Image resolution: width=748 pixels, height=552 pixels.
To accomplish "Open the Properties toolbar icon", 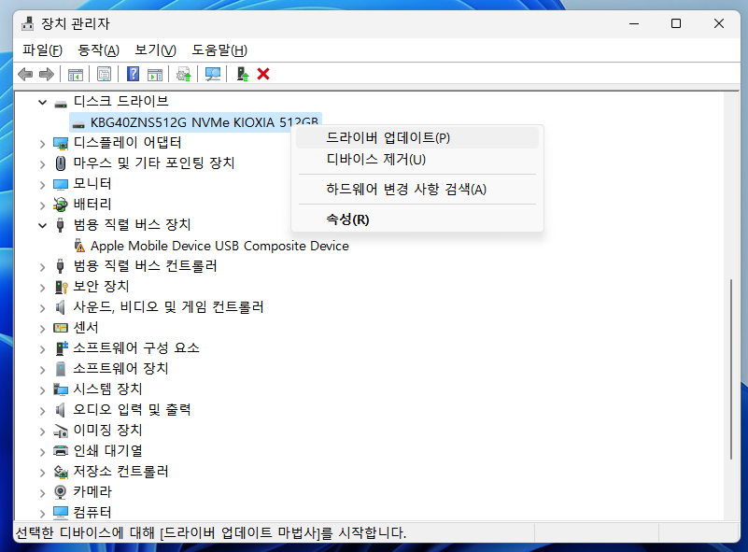I will [102, 74].
